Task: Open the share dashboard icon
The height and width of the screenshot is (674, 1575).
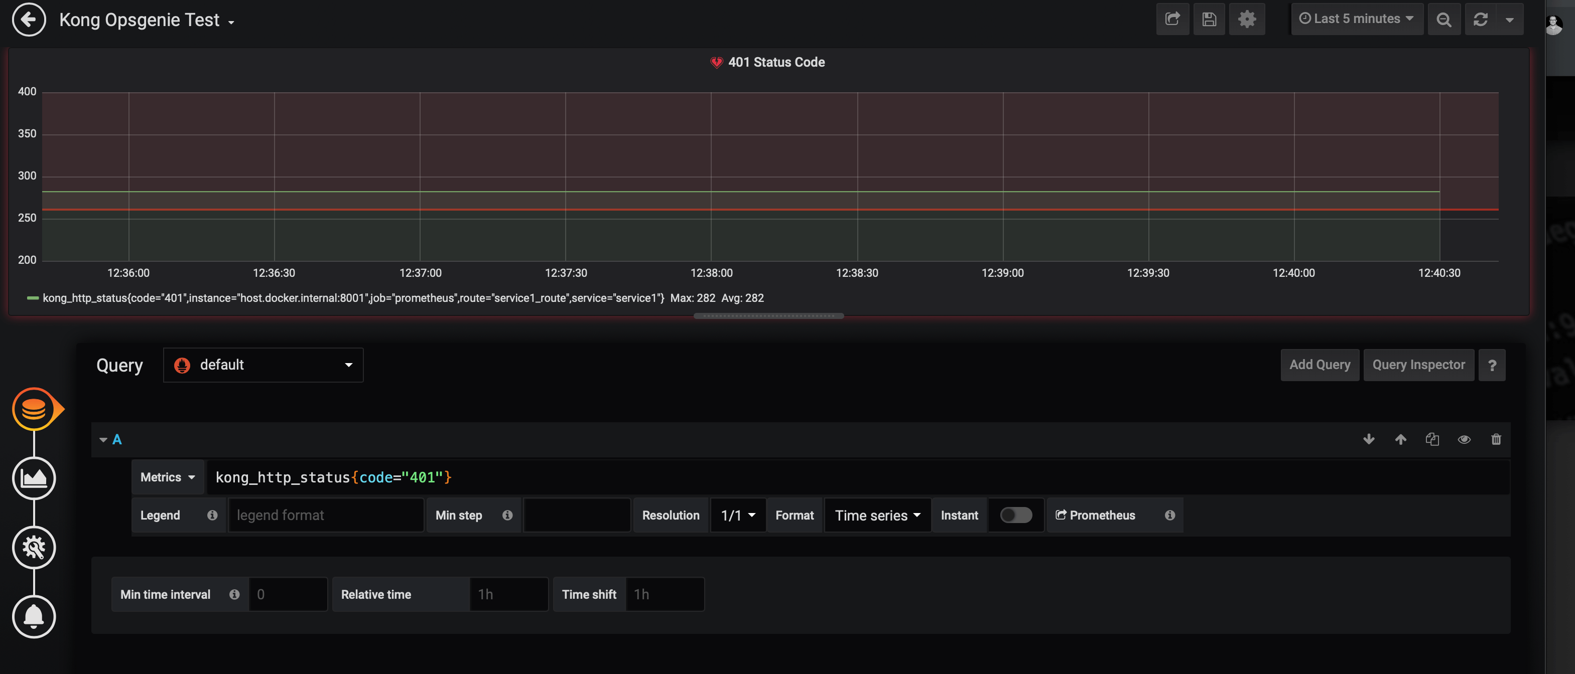Action: click(x=1172, y=20)
